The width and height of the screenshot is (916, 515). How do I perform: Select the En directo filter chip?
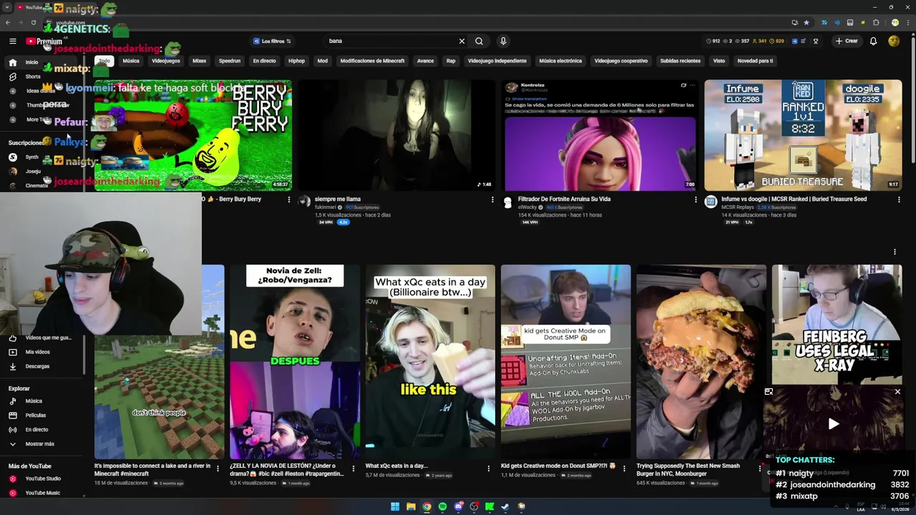click(x=264, y=61)
